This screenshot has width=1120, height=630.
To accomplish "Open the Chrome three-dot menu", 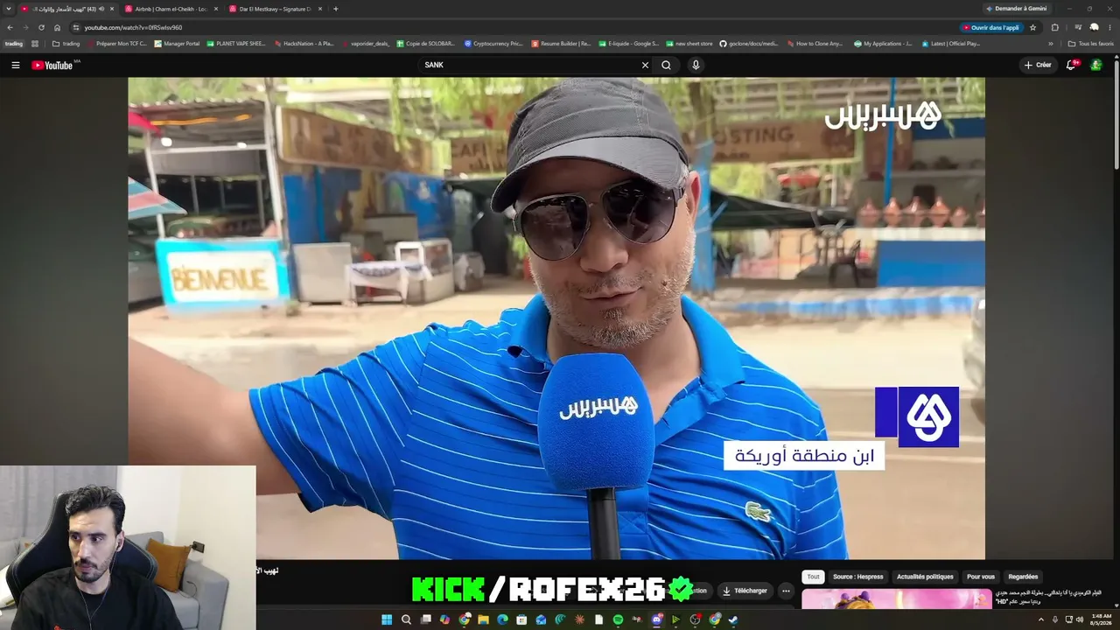I will coord(1110,27).
